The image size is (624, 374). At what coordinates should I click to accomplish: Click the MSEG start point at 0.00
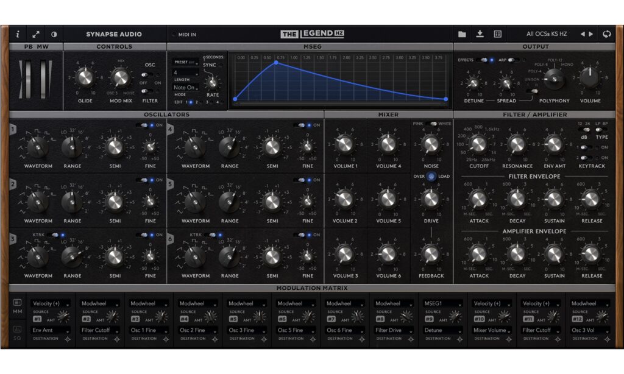point(235,99)
